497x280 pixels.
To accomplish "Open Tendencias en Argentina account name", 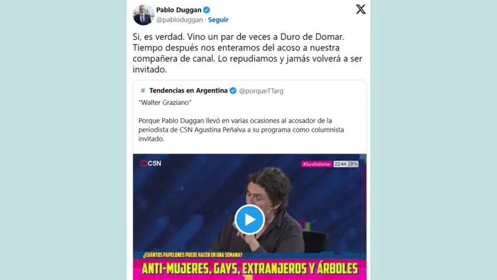I will [x=188, y=91].
